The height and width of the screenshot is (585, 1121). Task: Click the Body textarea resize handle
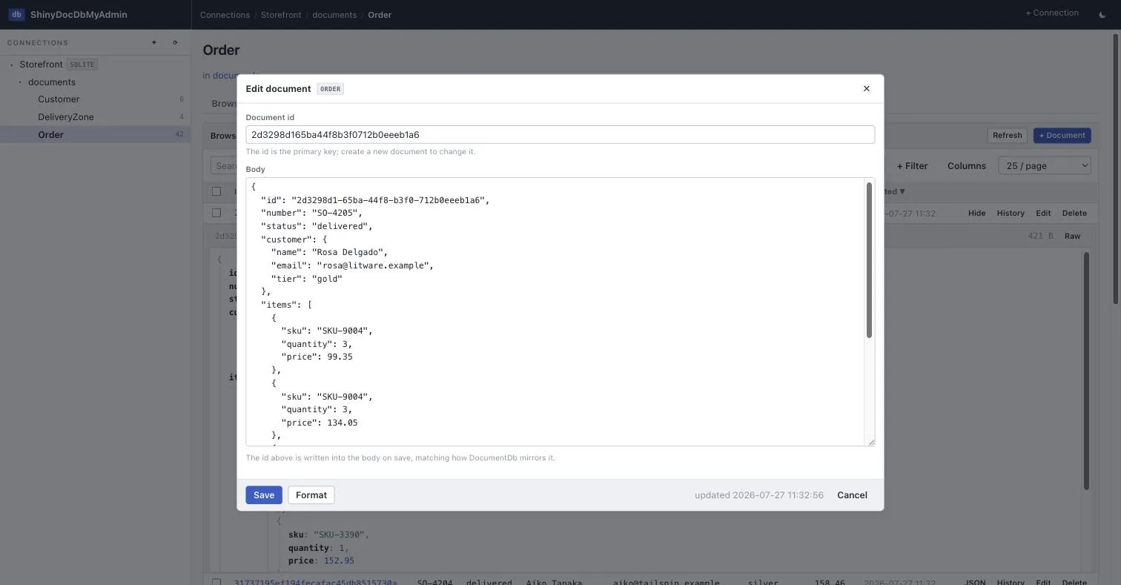(x=870, y=442)
